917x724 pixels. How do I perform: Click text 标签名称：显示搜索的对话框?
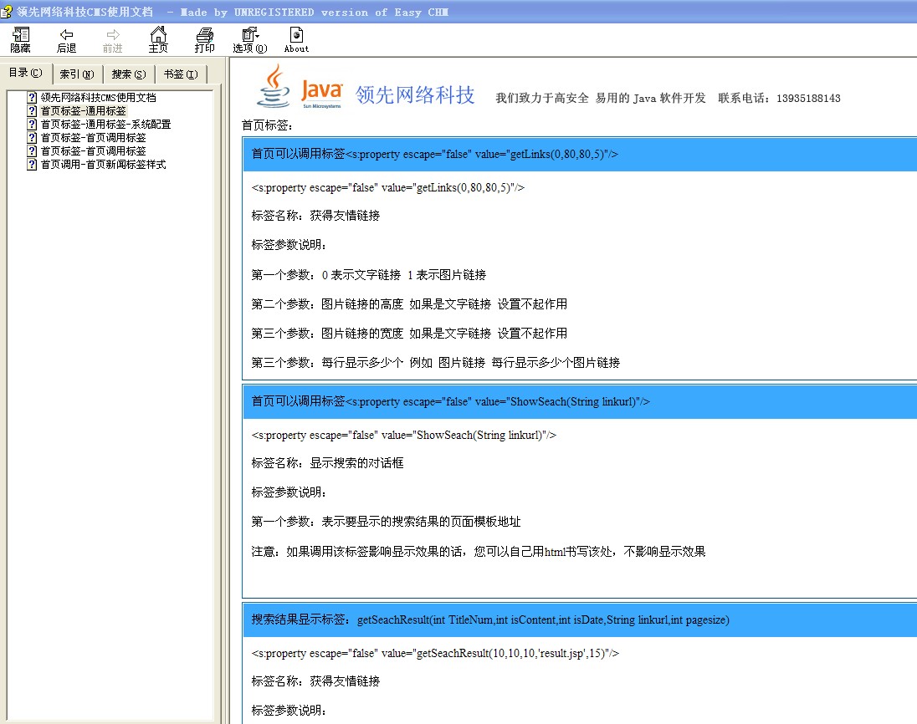tap(327, 463)
